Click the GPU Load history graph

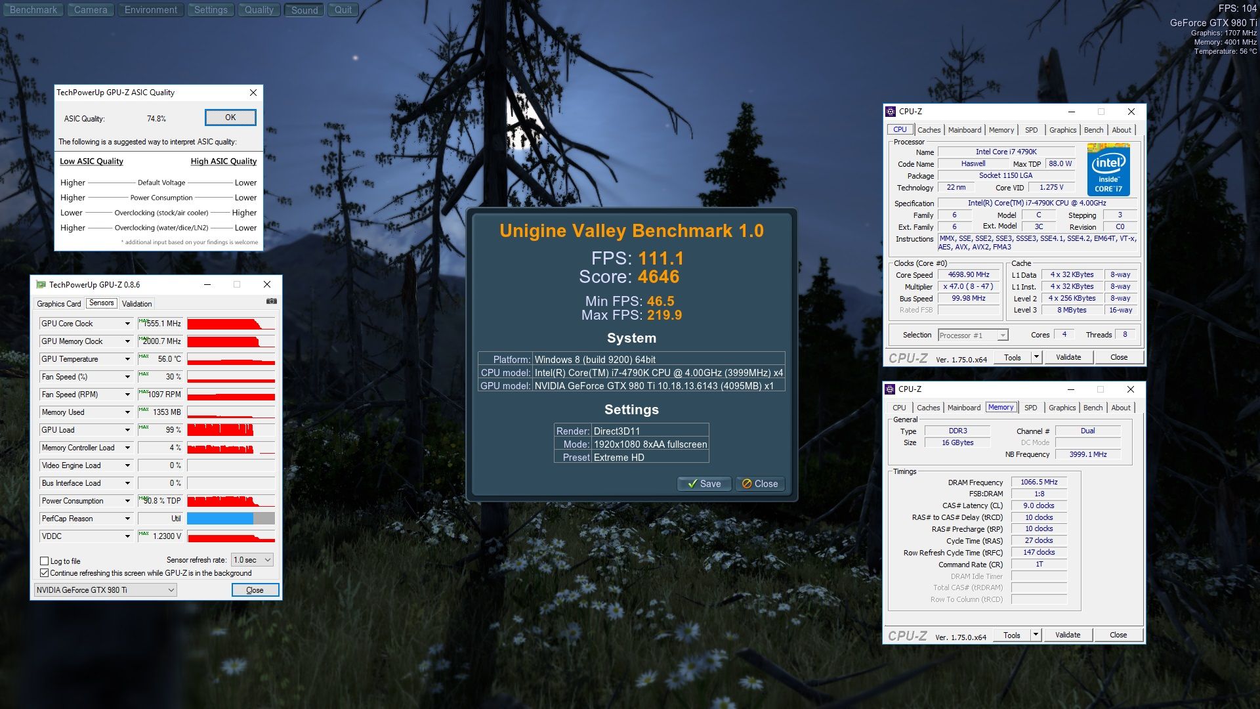pos(231,430)
